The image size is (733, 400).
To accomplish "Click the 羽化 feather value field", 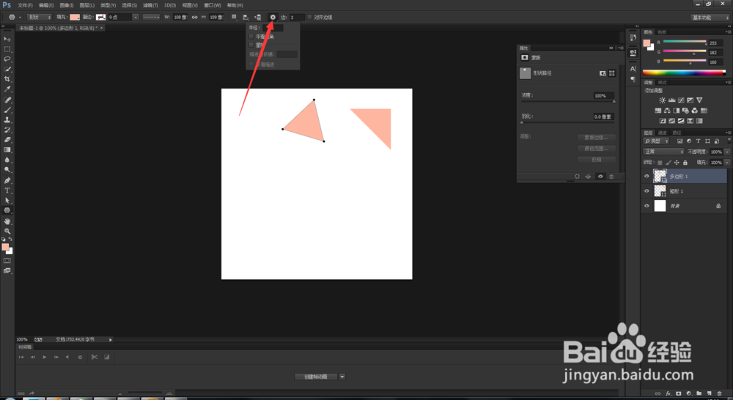I will pos(603,116).
